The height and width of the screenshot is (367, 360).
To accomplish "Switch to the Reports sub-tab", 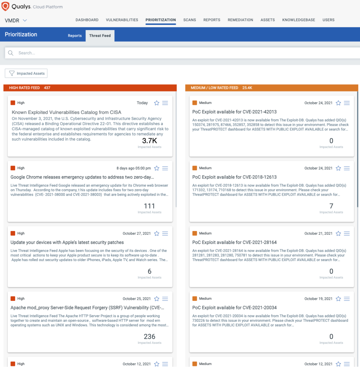I will click(75, 35).
